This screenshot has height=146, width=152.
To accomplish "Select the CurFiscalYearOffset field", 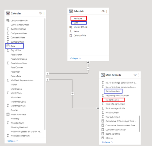I will click(x=20, y=25).
